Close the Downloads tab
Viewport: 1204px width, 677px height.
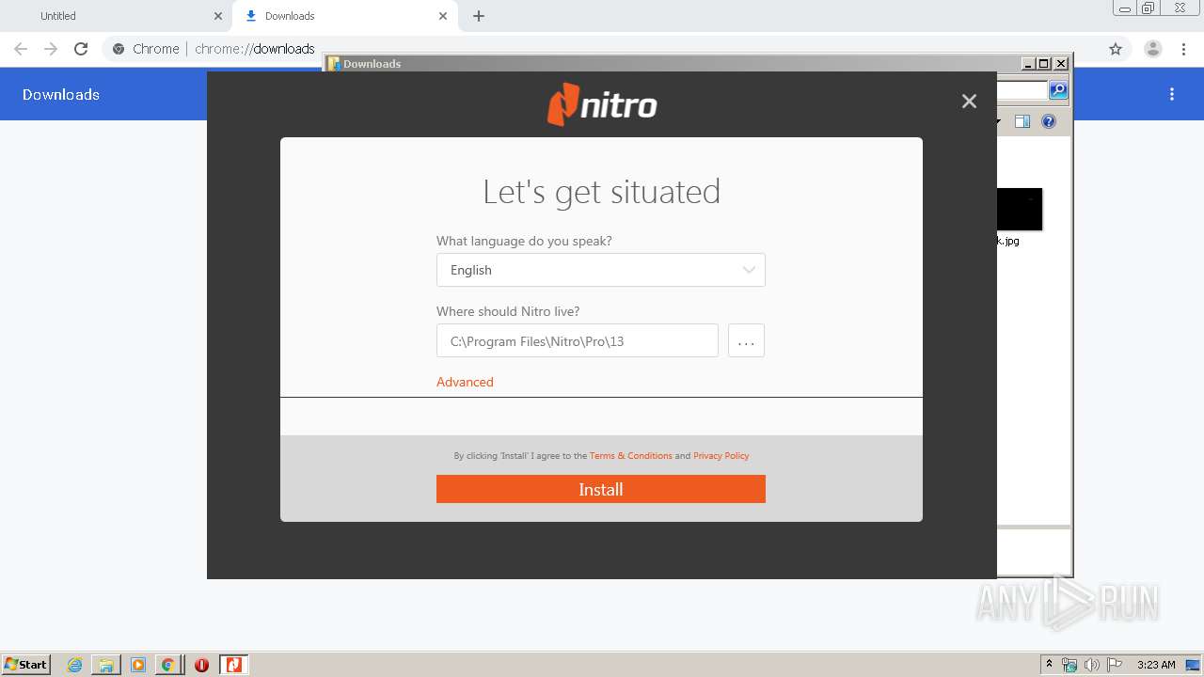(443, 16)
